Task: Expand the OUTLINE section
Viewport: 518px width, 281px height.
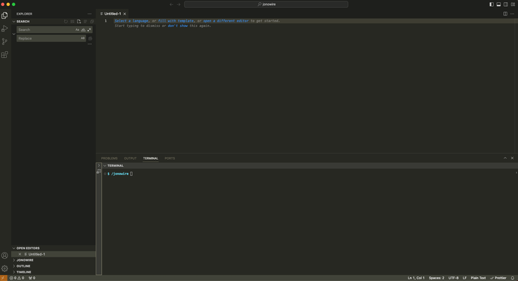Action: [x=14, y=266]
